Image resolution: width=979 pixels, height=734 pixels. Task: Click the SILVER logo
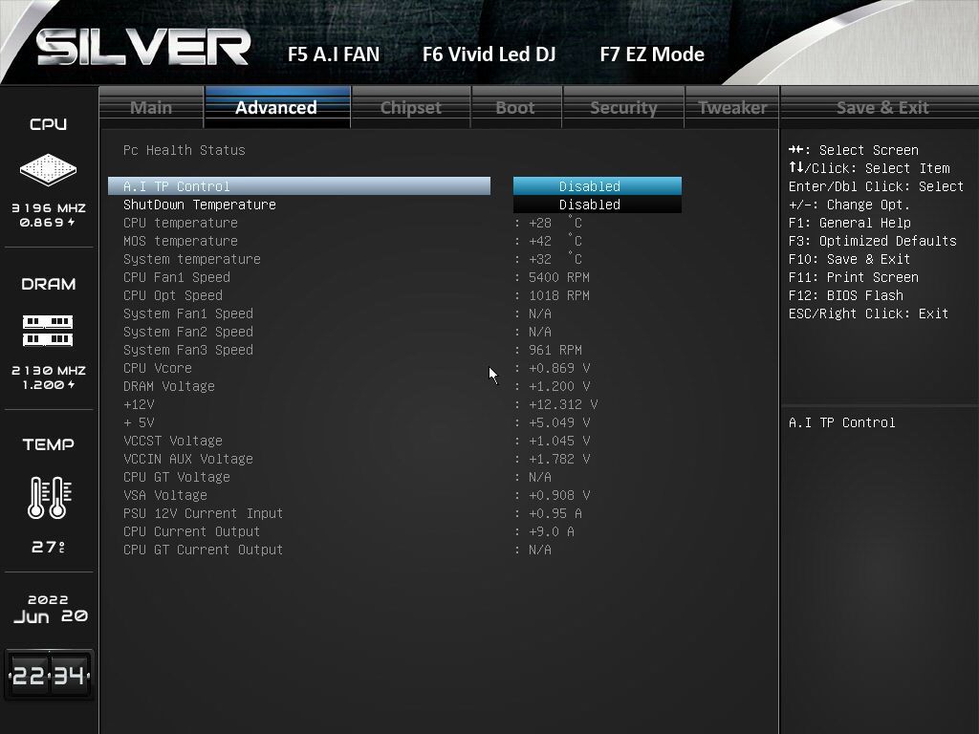pyautogui.click(x=143, y=48)
